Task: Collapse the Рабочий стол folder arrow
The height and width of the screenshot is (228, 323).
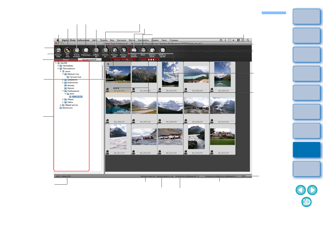Action: pos(63,74)
